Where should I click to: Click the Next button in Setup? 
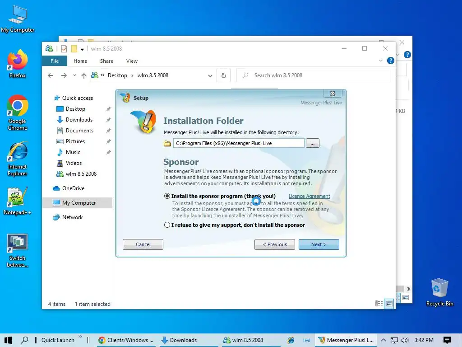319,244
